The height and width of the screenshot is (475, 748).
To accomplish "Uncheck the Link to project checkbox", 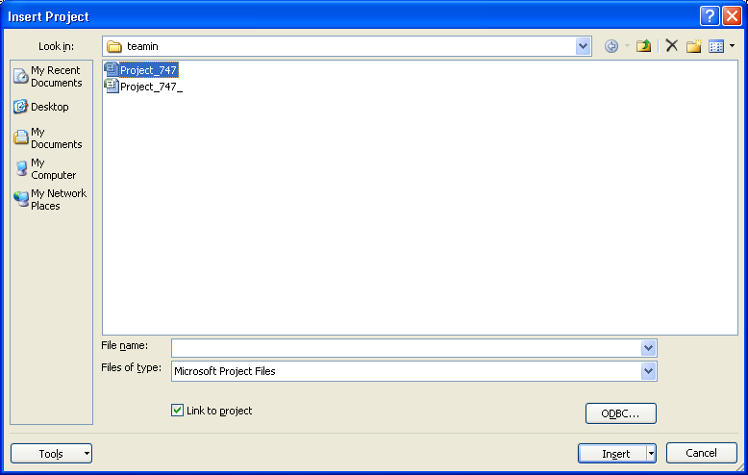I will tap(178, 411).
